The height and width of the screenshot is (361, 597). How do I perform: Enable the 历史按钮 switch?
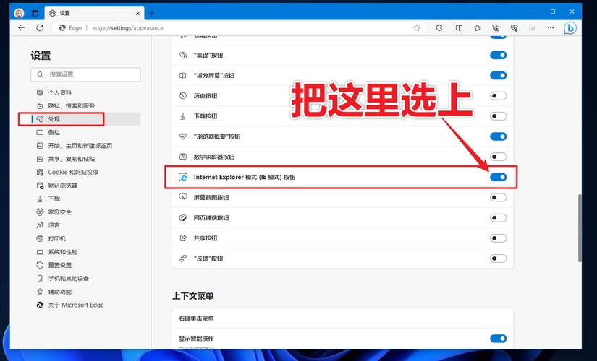pos(498,96)
